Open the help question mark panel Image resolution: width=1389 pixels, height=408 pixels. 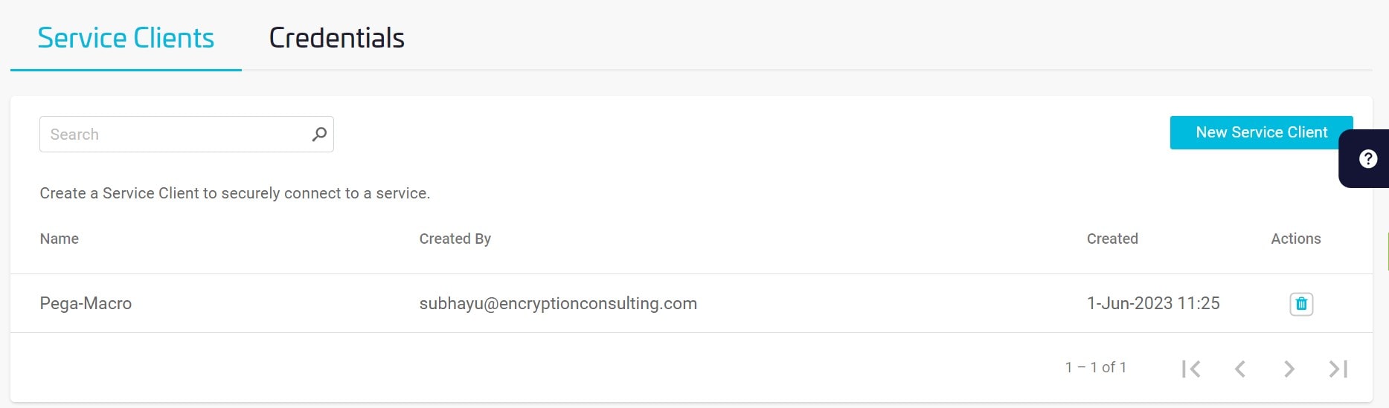[1367, 159]
